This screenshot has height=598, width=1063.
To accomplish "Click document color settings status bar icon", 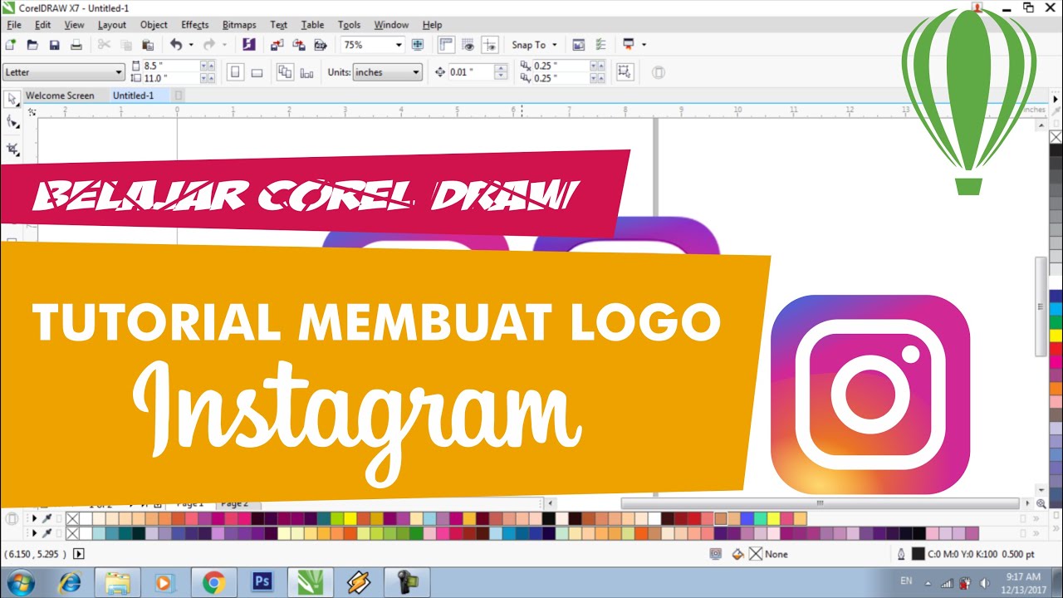I will point(715,554).
